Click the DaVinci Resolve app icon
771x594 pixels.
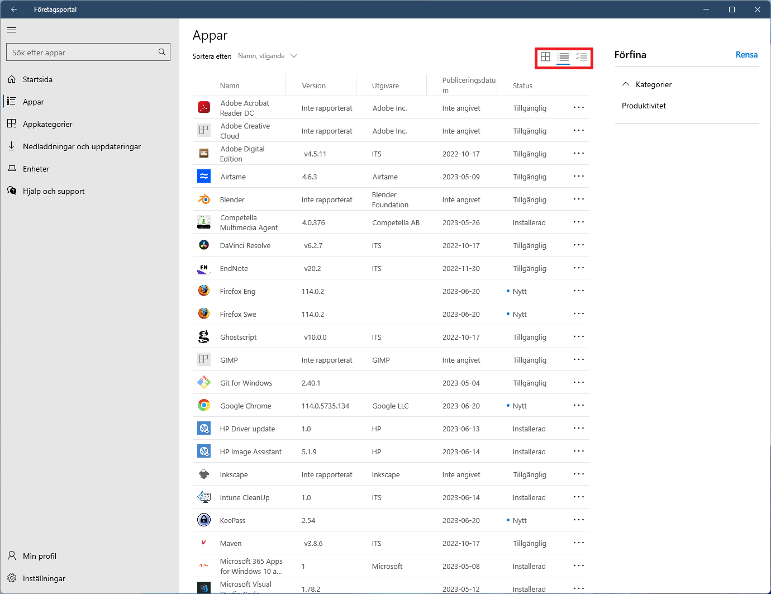coord(204,245)
